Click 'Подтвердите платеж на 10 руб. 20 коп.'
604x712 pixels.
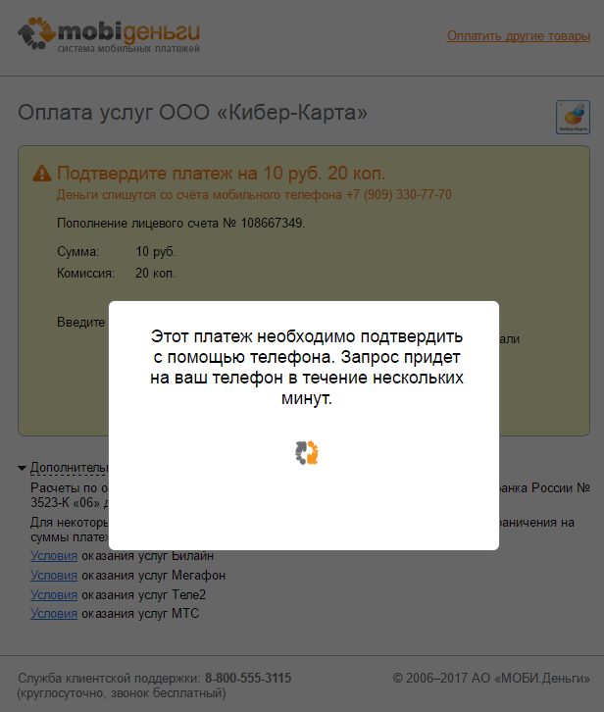coord(221,173)
